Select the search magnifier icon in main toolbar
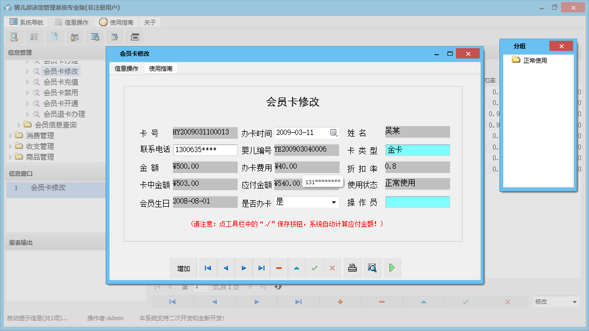This screenshot has height=331, width=589. (14, 36)
